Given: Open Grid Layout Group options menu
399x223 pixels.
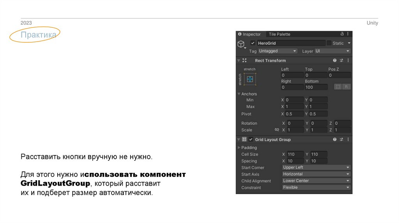Looking at the screenshot, I should (348, 139).
